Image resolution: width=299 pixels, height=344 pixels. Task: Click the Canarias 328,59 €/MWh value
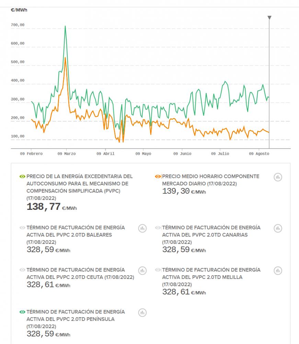pos(184,250)
